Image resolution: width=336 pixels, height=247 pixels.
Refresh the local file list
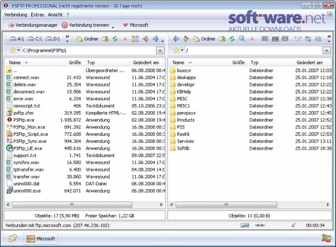pos(115,39)
